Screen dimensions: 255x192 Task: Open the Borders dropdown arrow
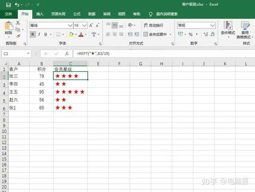pos(63,35)
